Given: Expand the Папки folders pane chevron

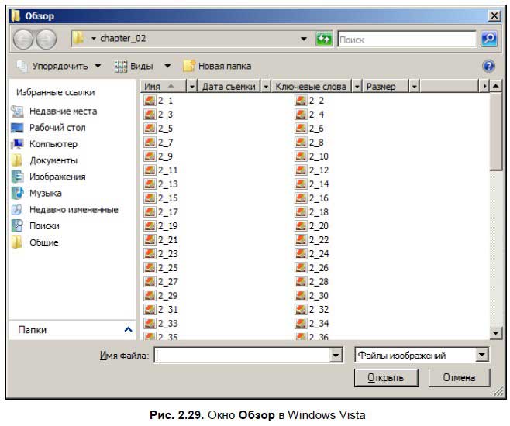Looking at the screenshot, I should tap(128, 330).
